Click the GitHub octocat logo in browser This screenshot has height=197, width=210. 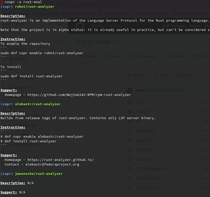coord(80,26)
